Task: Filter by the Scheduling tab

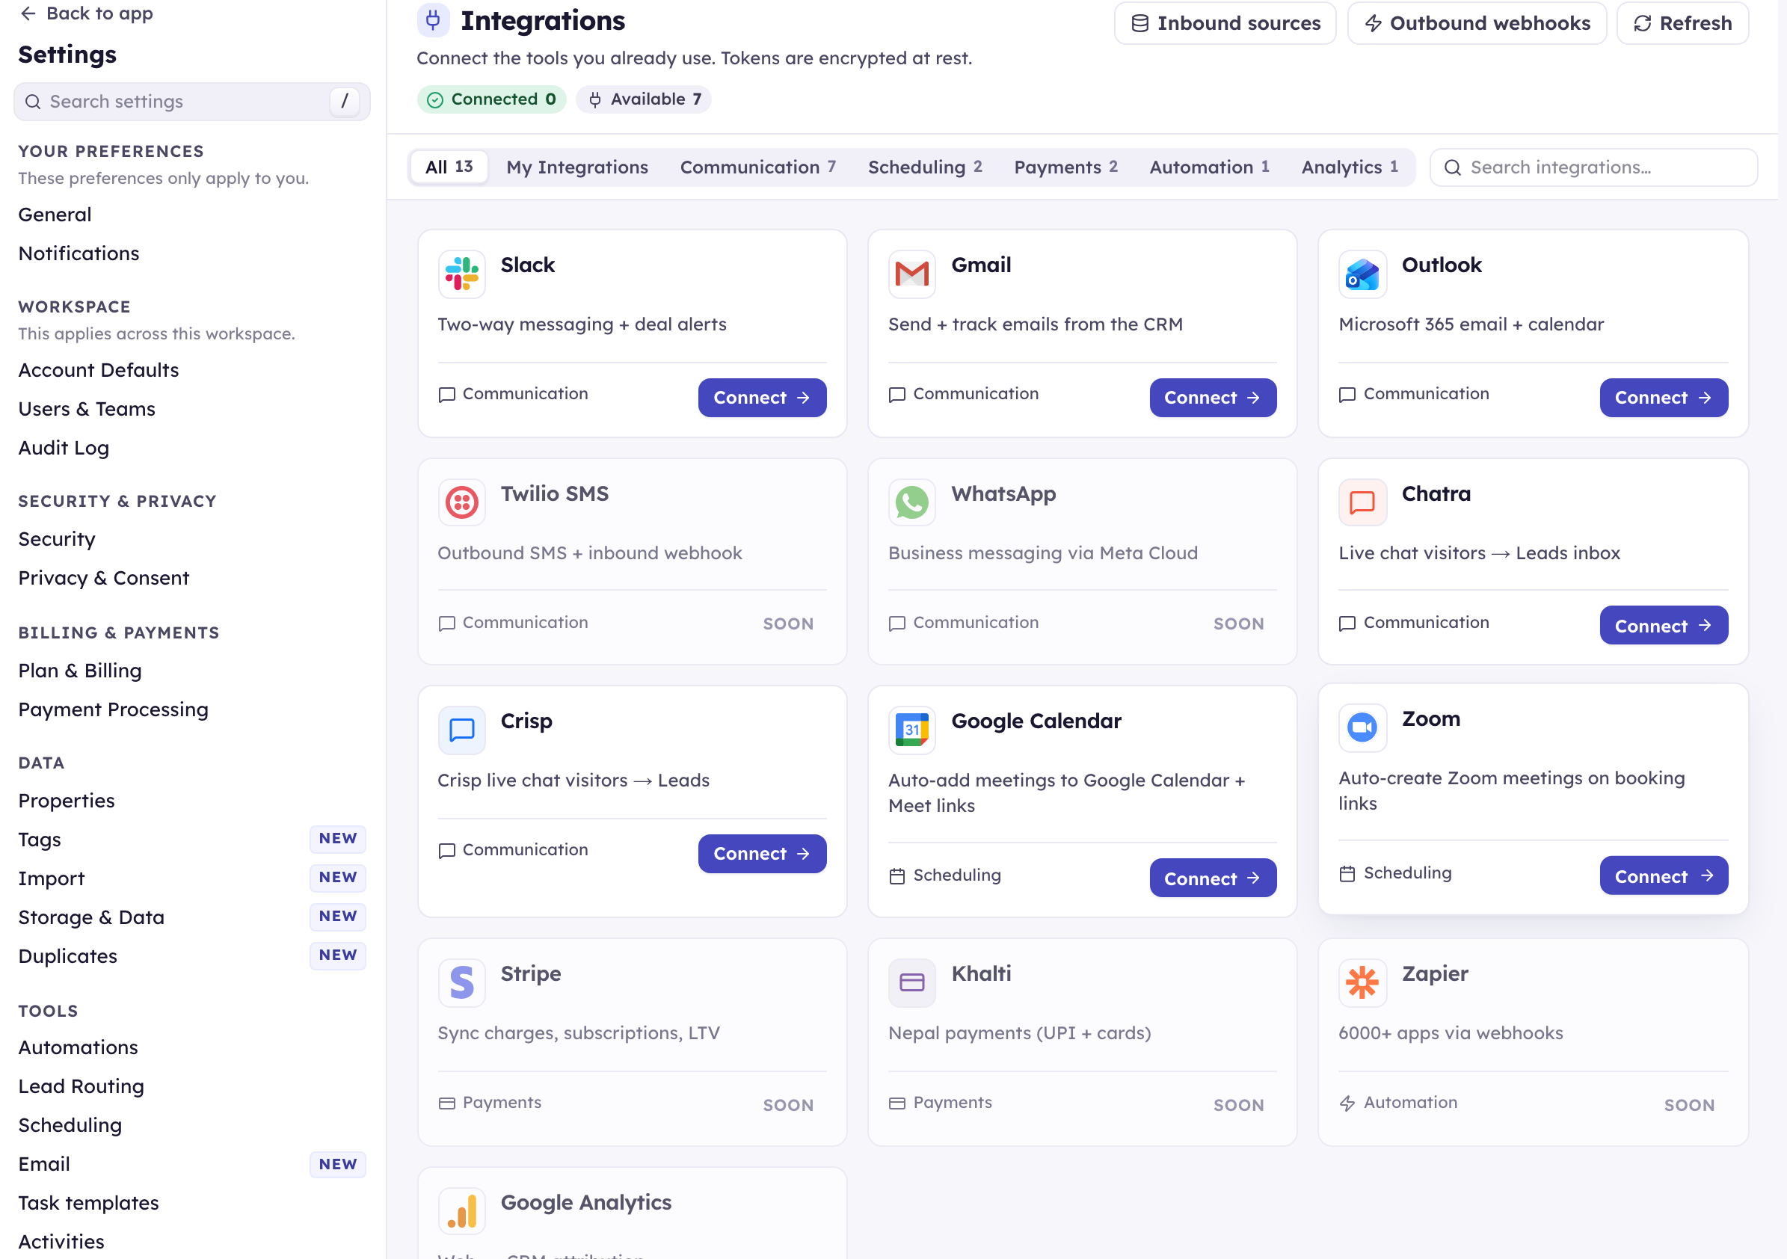Action: click(925, 167)
